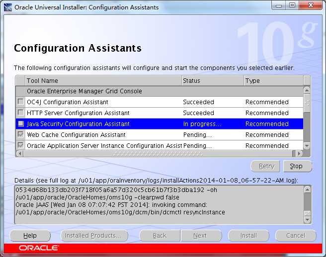Click left arrow of horizontal scrollbar

click(20, 153)
